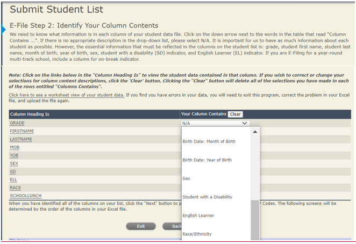The width and height of the screenshot is (356, 244).
Task: Open the SD column heading link
Action: click(x=13, y=171)
